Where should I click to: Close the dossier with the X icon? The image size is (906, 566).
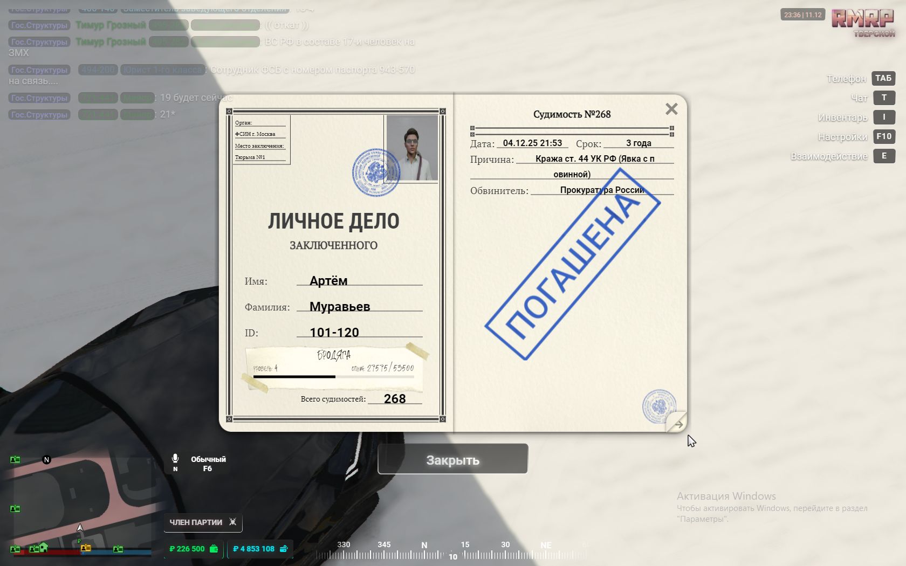coord(671,109)
